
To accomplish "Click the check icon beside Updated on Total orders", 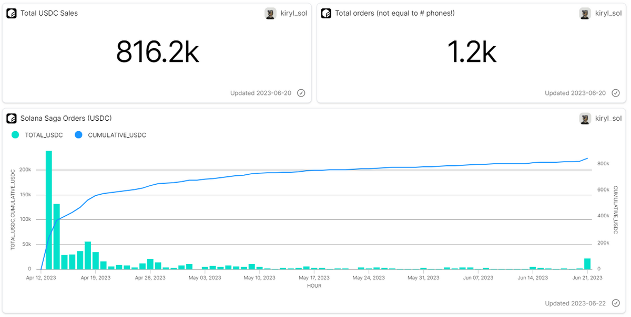I will click(615, 93).
